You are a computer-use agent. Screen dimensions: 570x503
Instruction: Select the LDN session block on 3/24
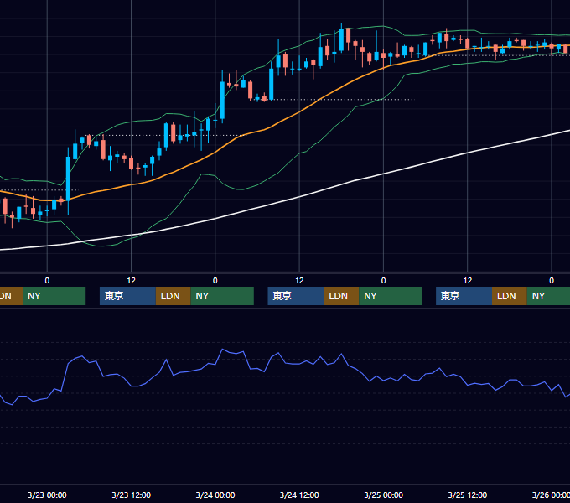(x=341, y=296)
